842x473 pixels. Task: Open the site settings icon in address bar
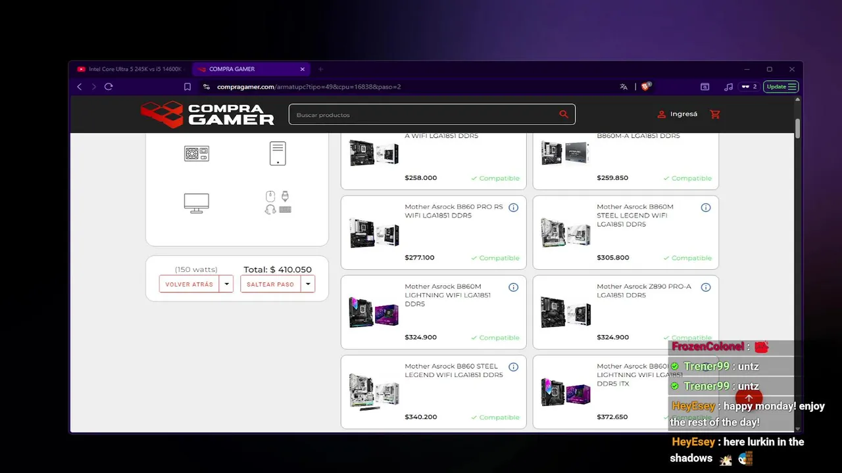[x=207, y=87]
